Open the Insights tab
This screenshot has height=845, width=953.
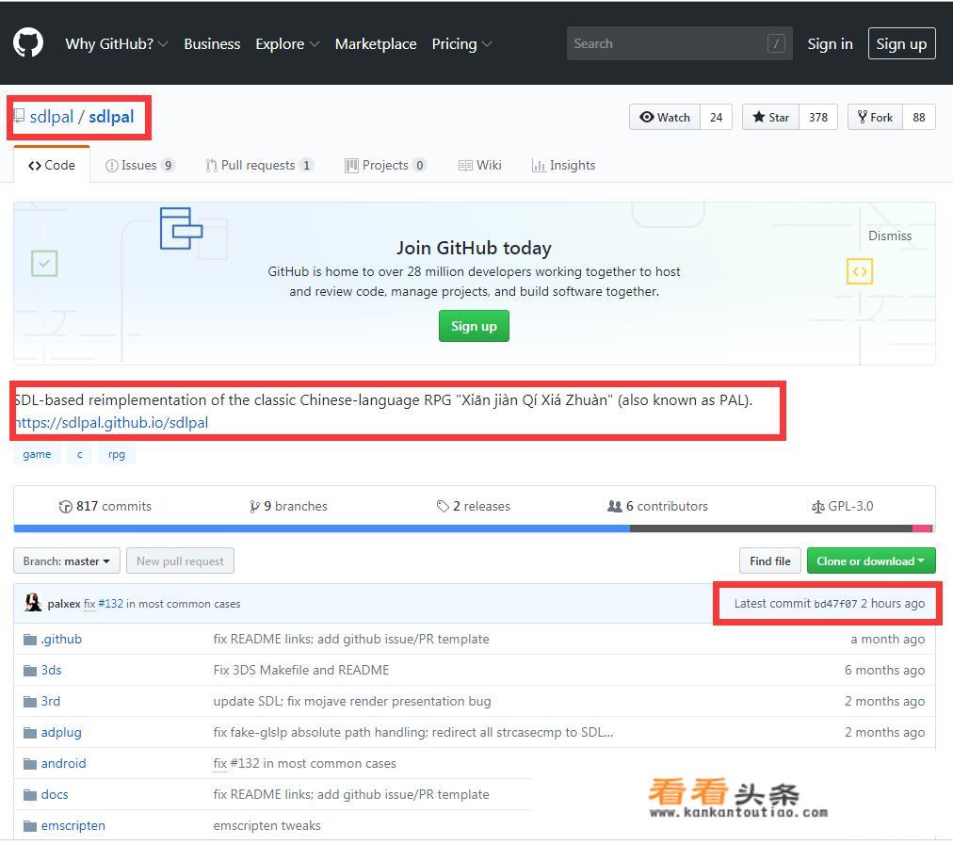563,165
